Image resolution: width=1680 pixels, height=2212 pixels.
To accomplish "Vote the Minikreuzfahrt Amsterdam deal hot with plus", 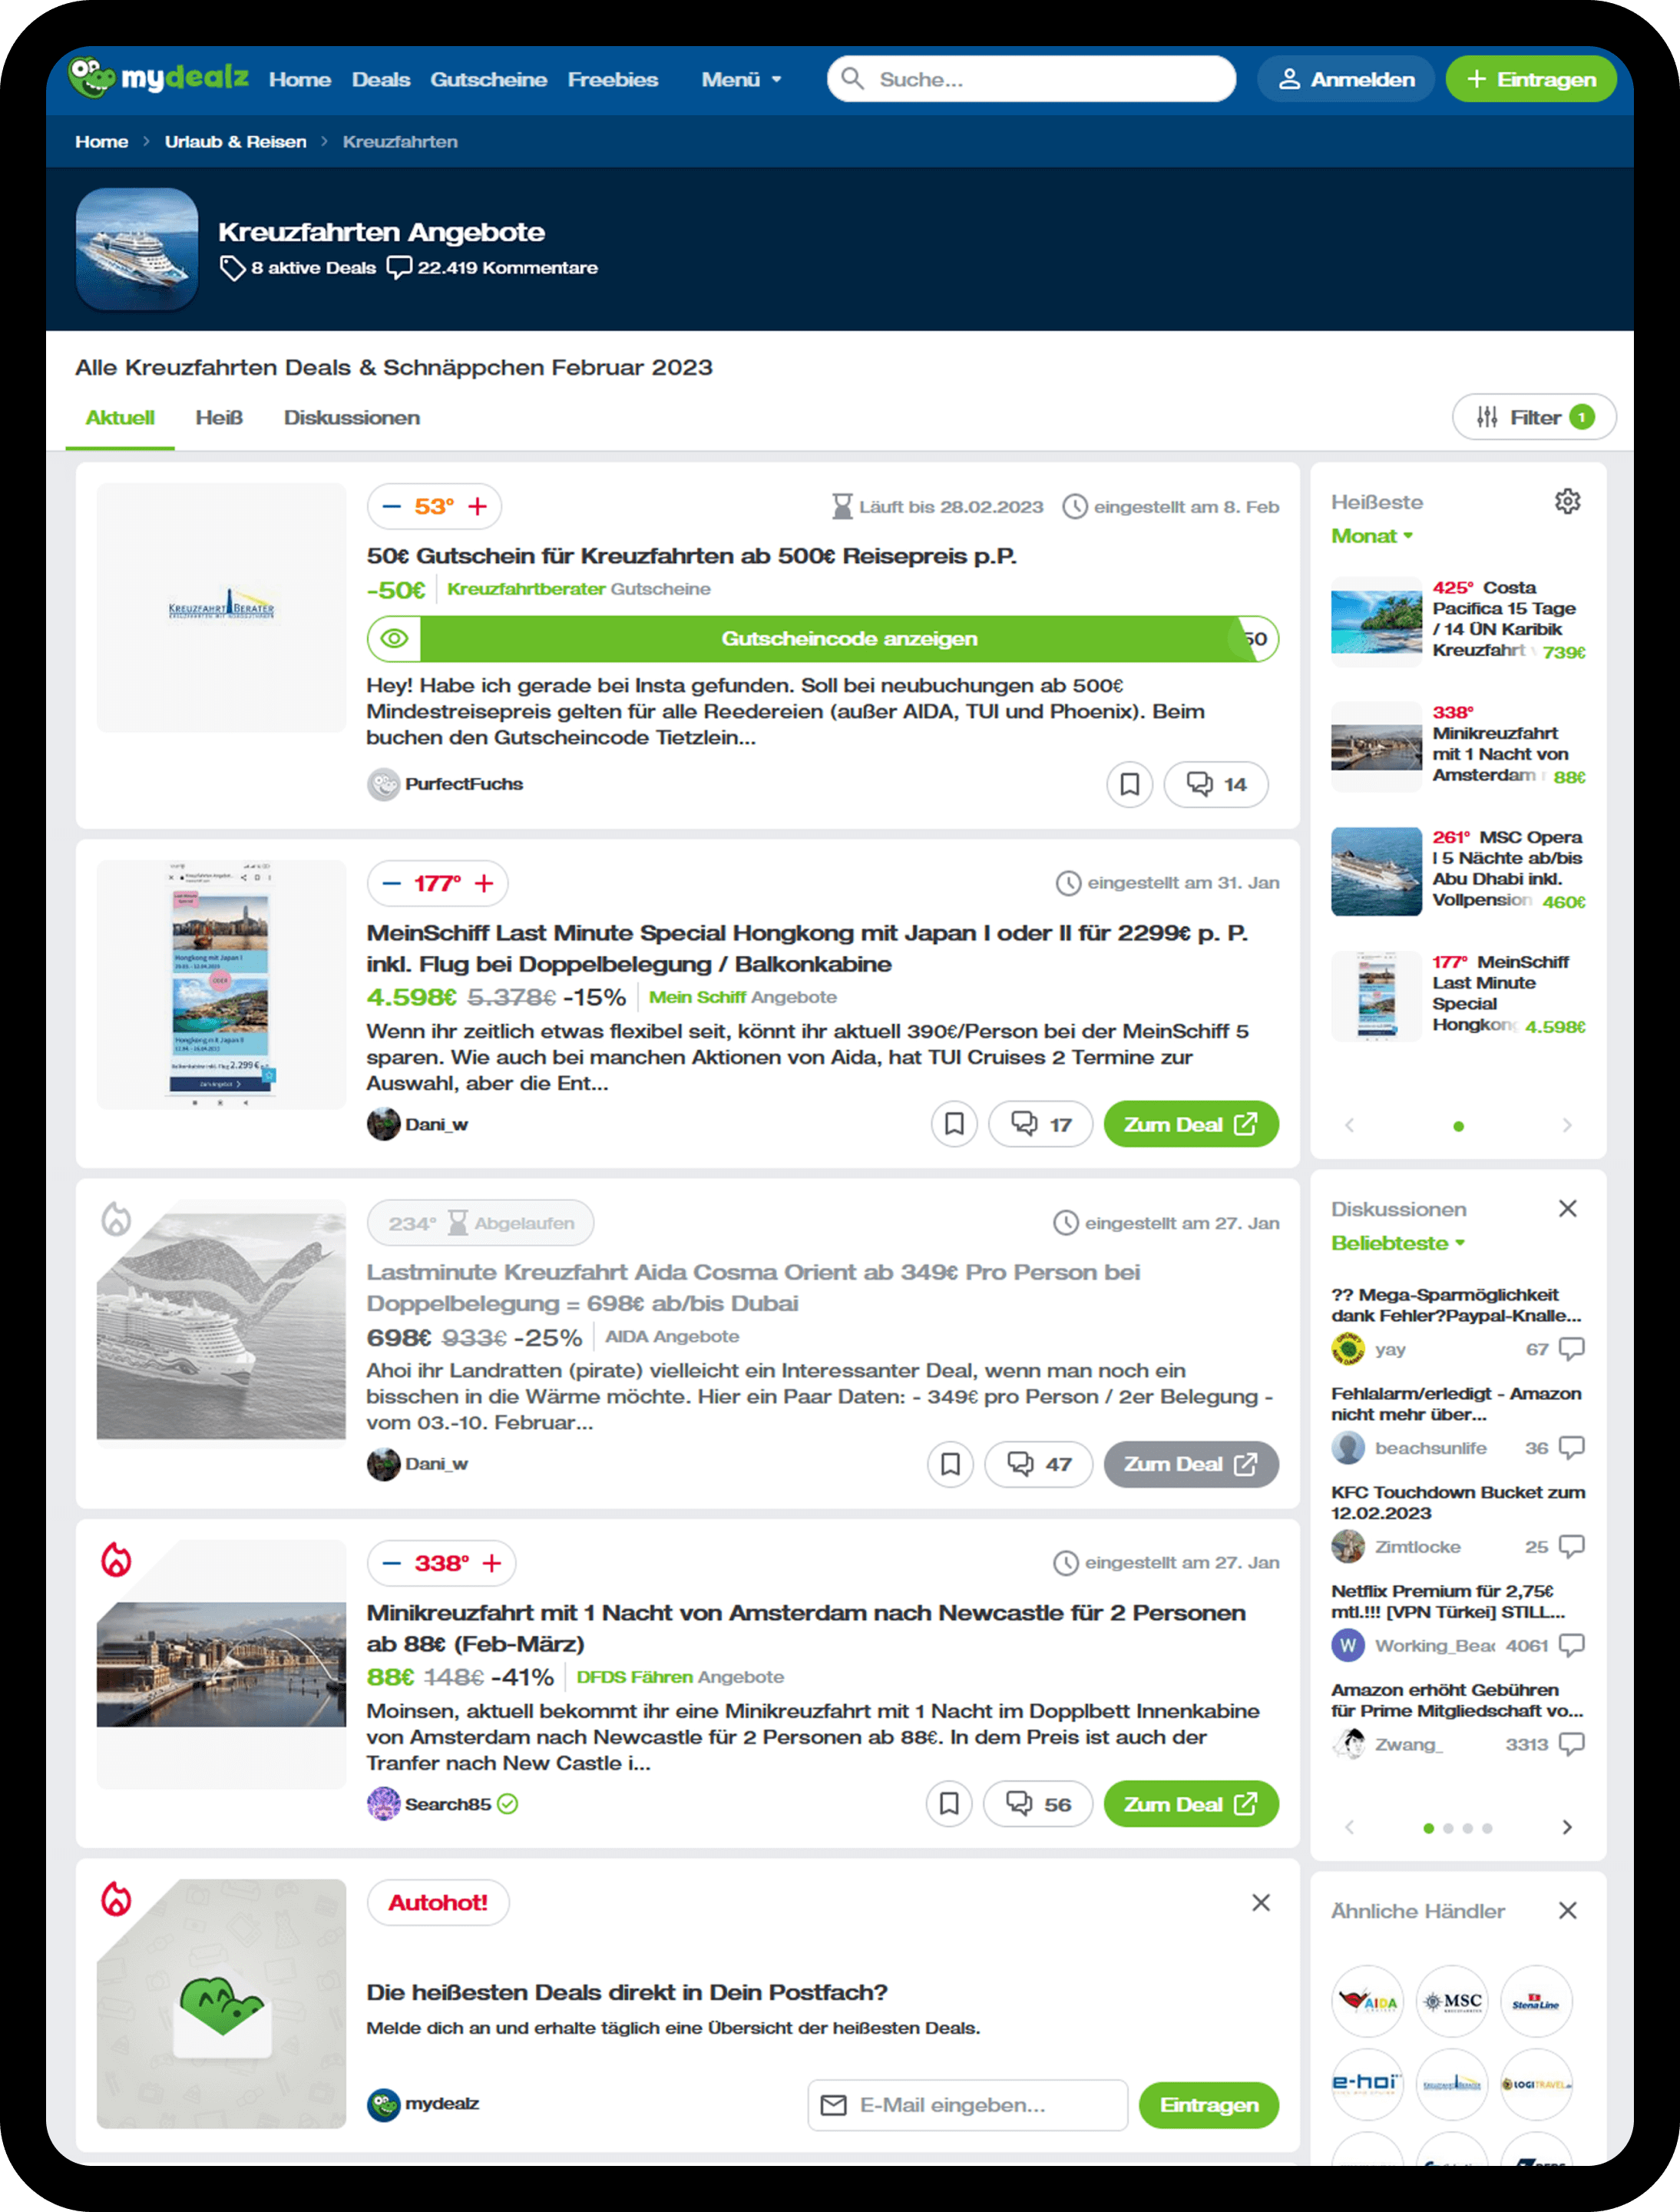I will 492,1563.
